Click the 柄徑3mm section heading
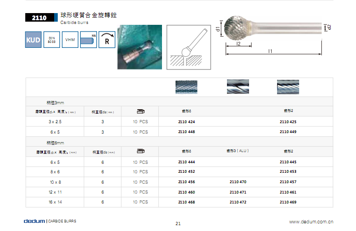356x231 pixels. click(x=55, y=102)
